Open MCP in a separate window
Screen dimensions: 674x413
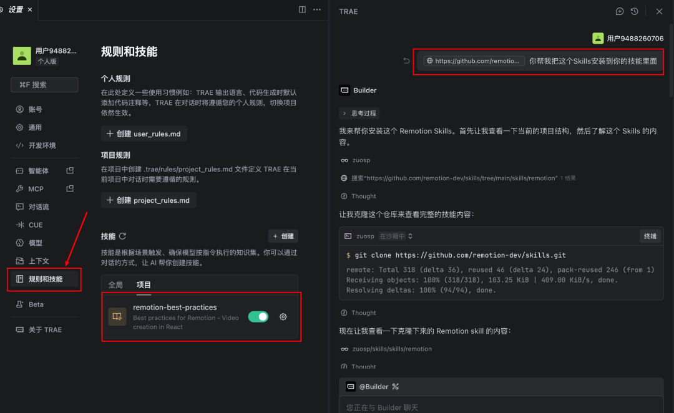pyautogui.click(x=69, y=188)
